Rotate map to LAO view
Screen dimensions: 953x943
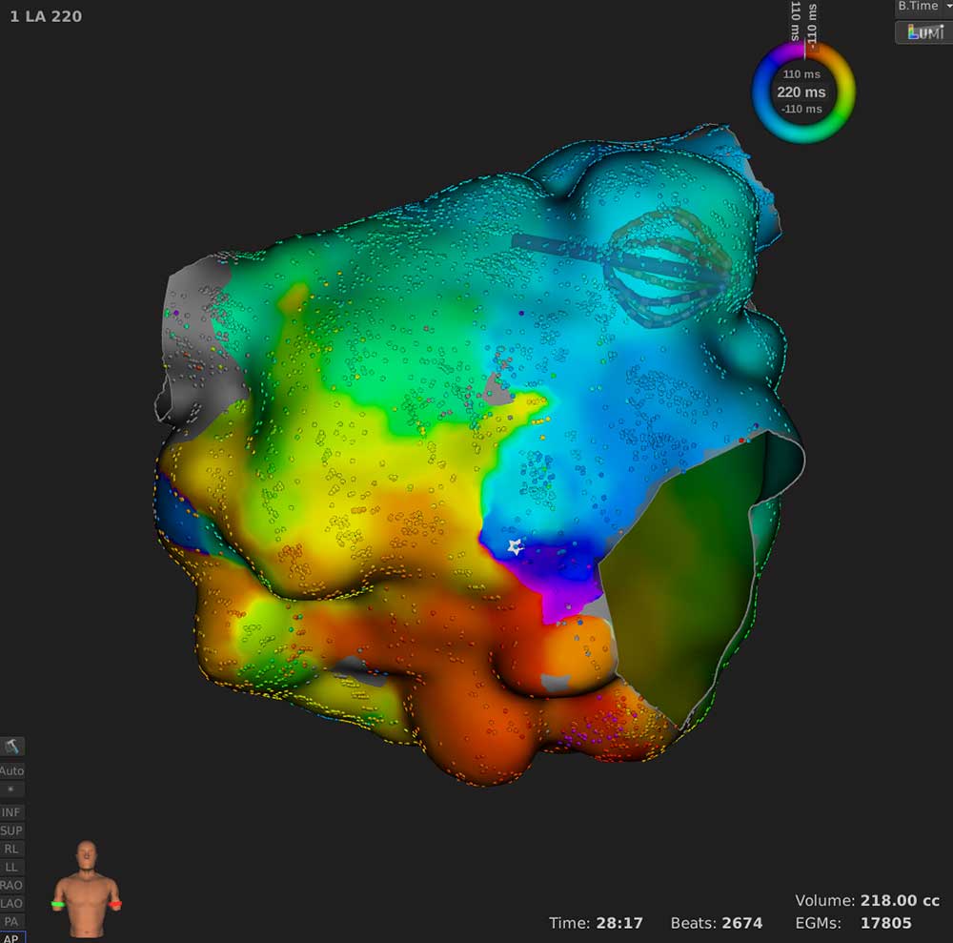tap(11, 904)
